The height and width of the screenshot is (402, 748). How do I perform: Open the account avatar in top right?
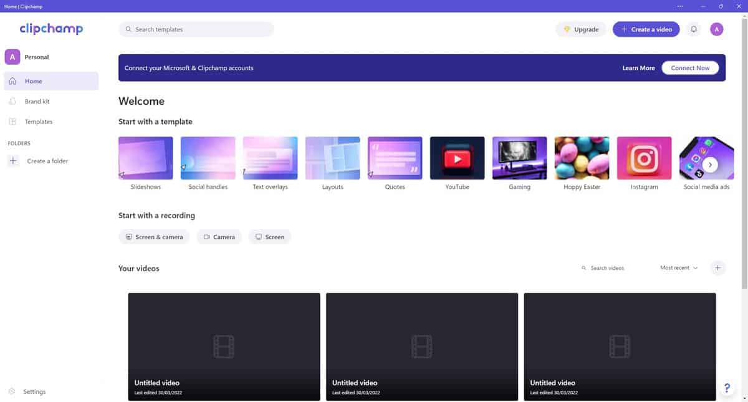[717, 29]
